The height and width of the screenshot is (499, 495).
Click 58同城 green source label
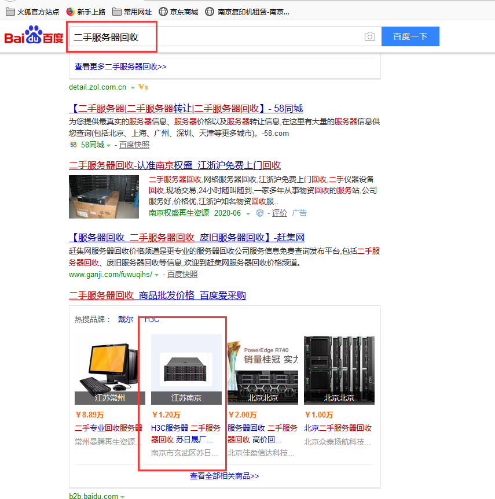click(93, 145)
